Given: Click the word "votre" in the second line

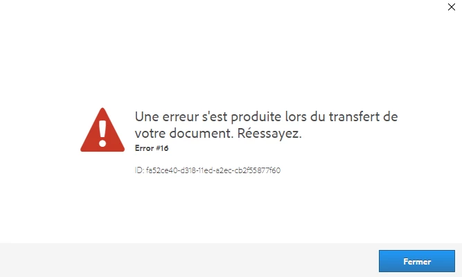Looking at the screenshot, I should (x=150, y=134).
